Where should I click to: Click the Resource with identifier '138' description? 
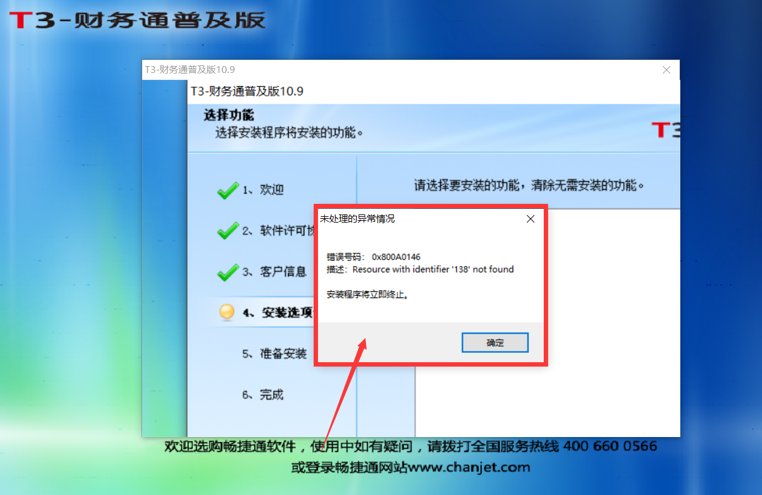tap(433, 269)
